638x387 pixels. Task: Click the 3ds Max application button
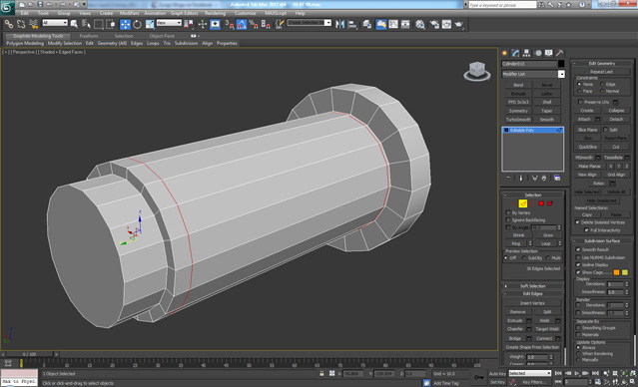[x=7, y=8]
